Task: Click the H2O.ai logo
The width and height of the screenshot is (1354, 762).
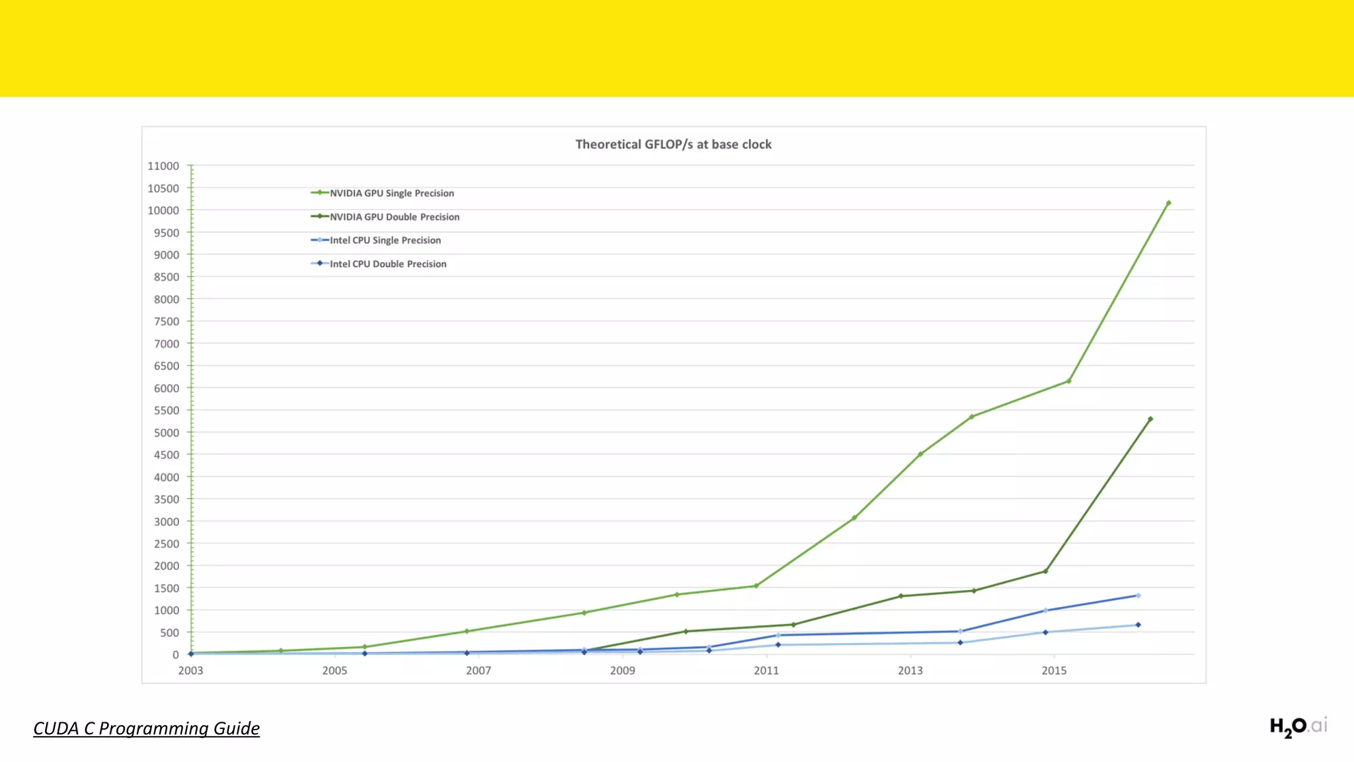Action: point(1298,726)
